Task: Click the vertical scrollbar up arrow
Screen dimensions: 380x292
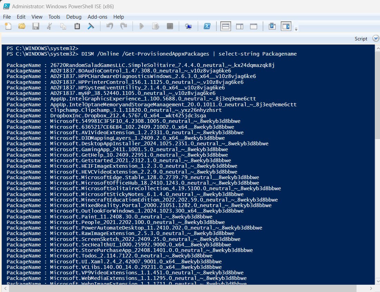Action: coord(378,48)
